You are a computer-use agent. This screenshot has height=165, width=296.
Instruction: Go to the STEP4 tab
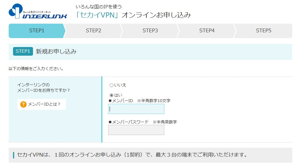207,31
